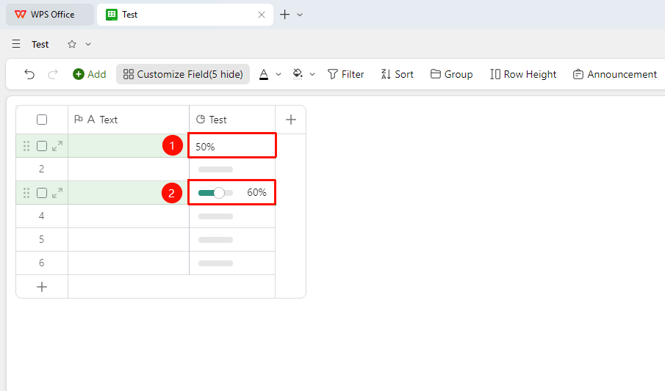
Task: Click the Text column header
Action: pyautogui.click(x=129, y=120)
